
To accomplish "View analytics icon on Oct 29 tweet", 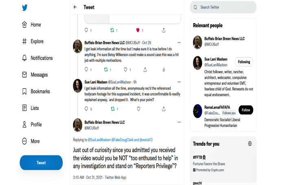I will (164, 69).
